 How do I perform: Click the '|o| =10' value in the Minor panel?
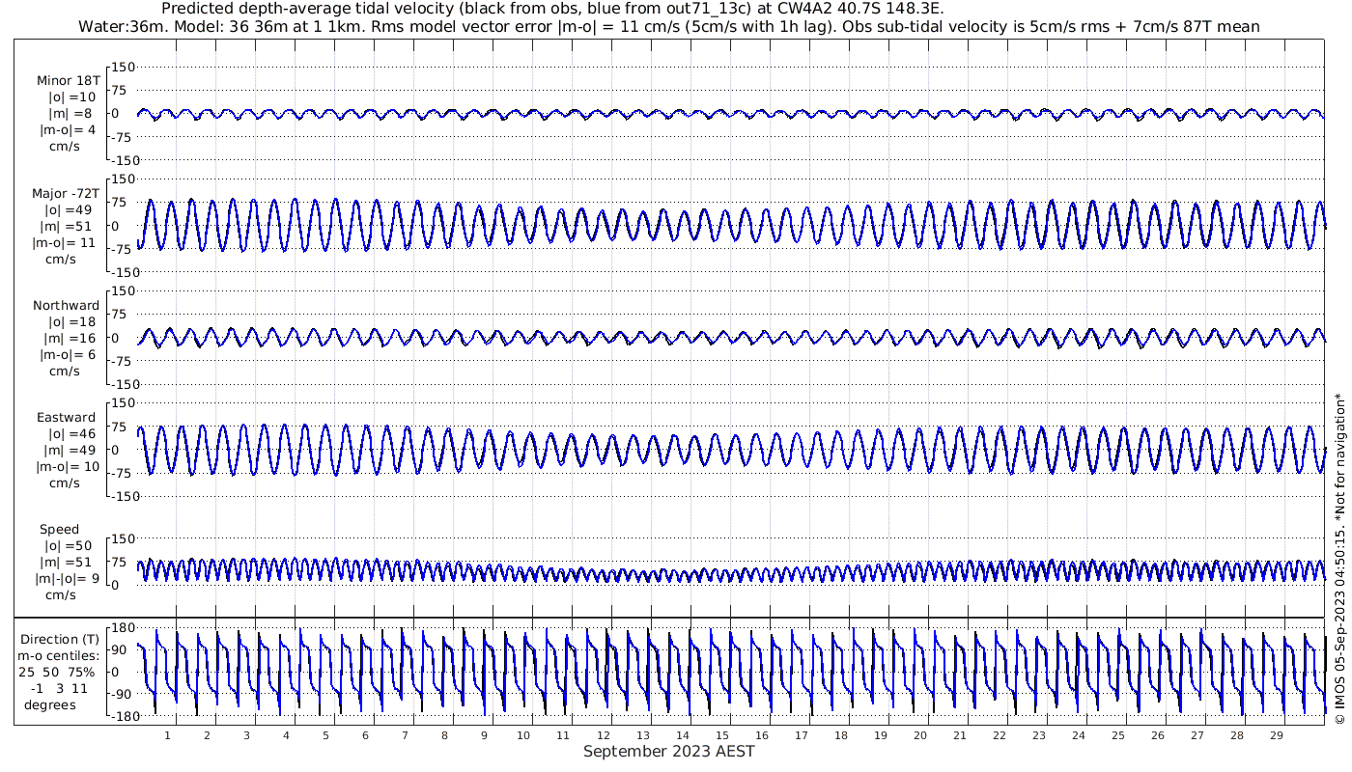pyautogui.click(x=71, y=96)
